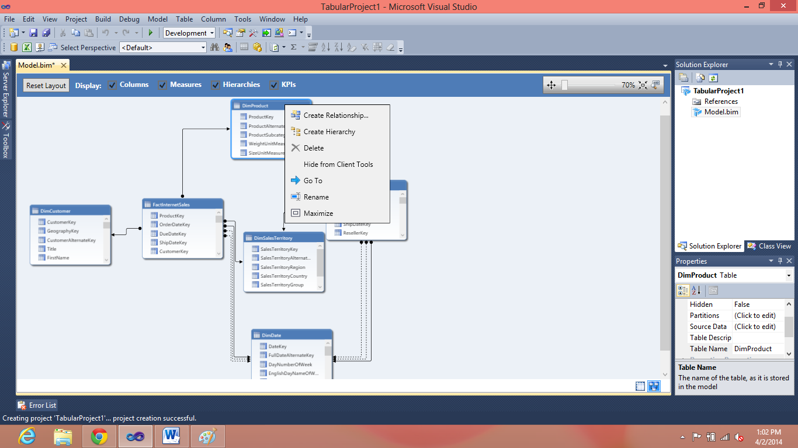Click Import From Data Source cylinder icon
This screenshot has height=448, width=798.
pyautogui.click(x=13, y=47)
